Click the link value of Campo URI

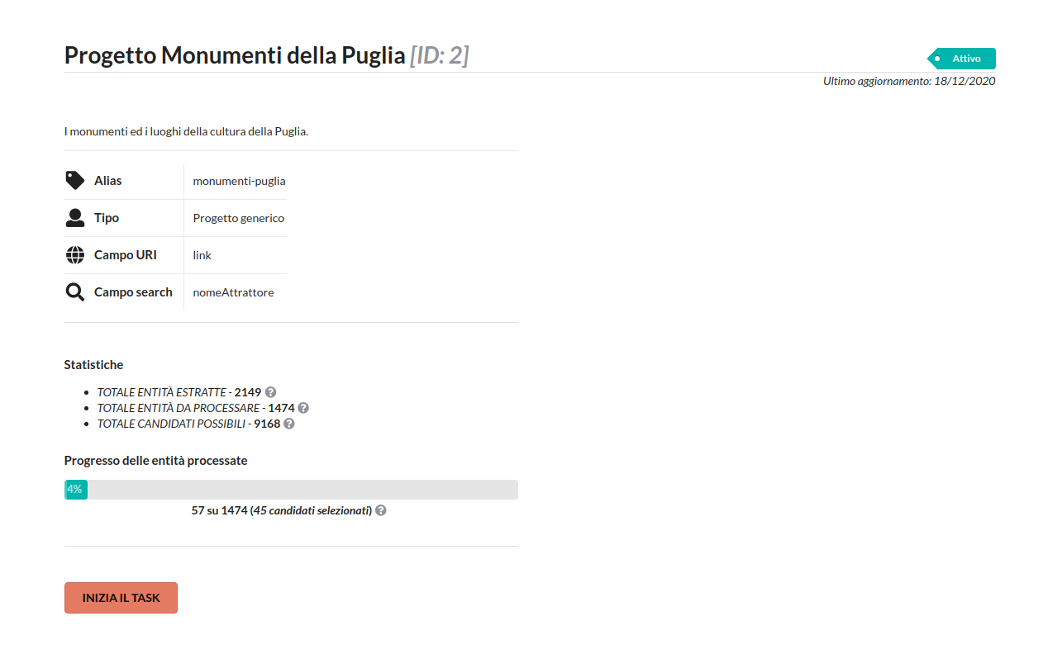click(202, 255)
